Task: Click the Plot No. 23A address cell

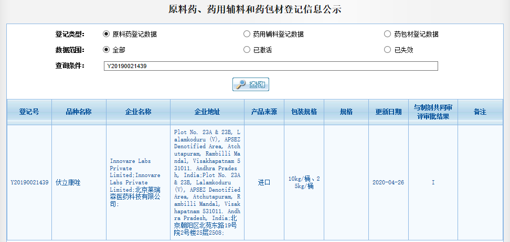Action: coord(207,183)
